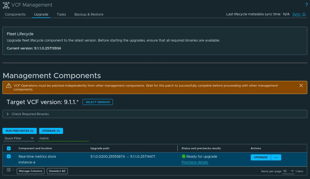310x179 pixels.
Task: Click the row UPGRADE action button
Action: click(x=261, y=157)
